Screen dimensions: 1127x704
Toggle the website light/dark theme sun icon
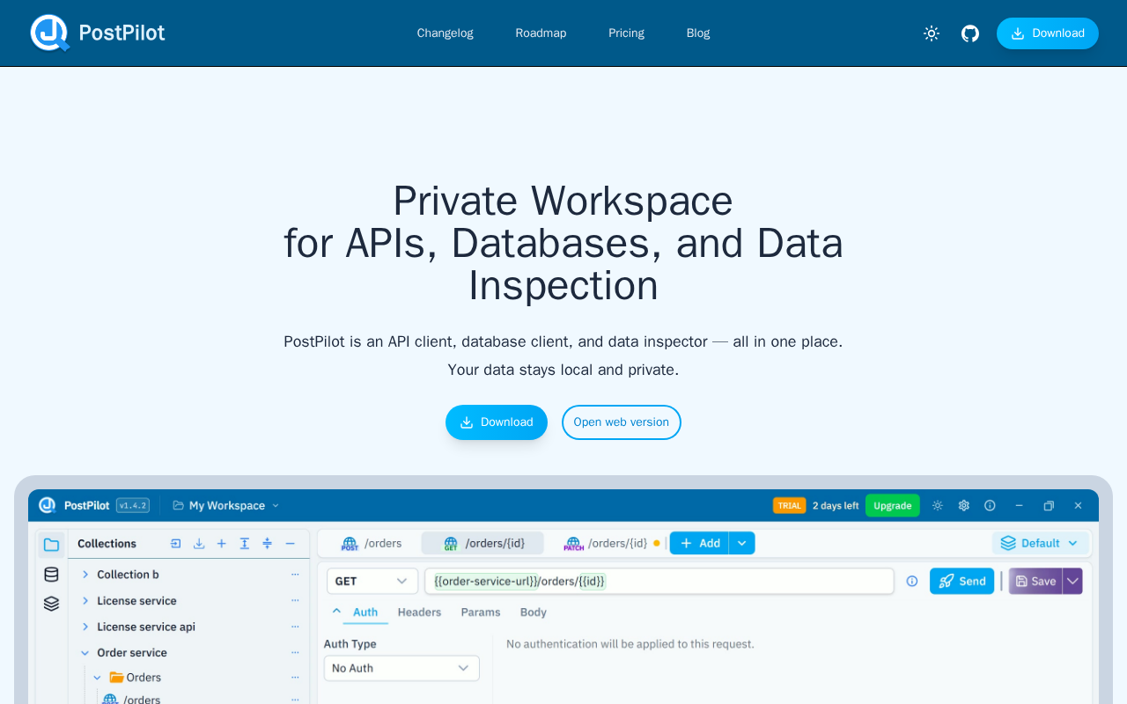[x=932, y=33]
